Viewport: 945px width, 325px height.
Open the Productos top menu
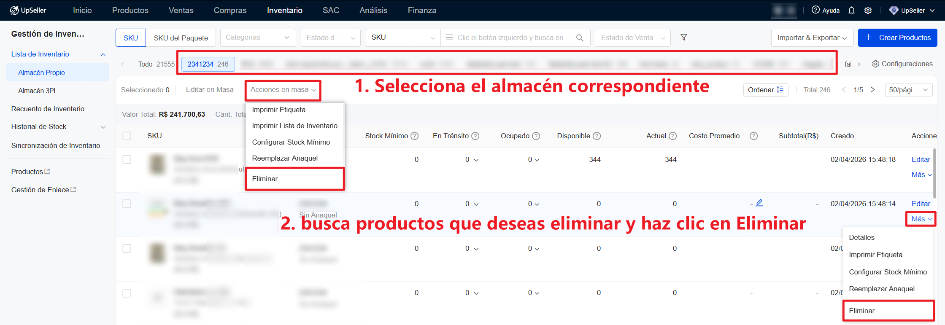[x=130, y=11]
